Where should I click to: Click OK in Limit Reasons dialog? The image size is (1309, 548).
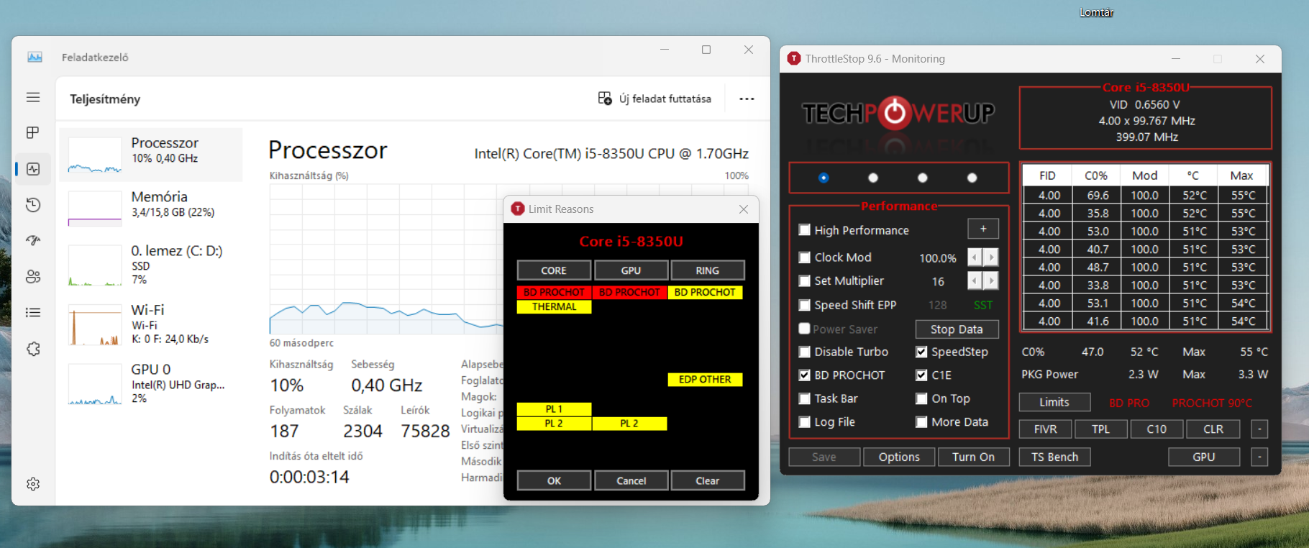coord(554,480)
